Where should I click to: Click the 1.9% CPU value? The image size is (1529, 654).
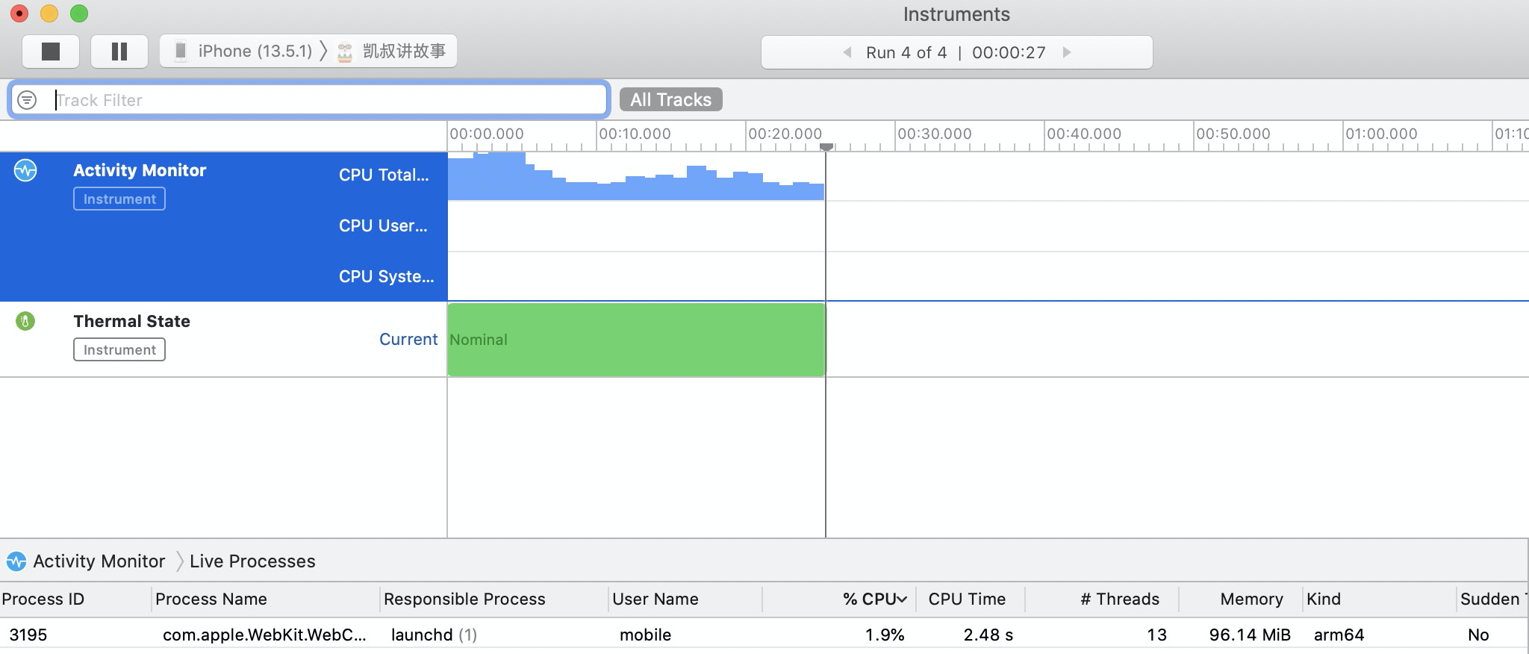[885, 635]
